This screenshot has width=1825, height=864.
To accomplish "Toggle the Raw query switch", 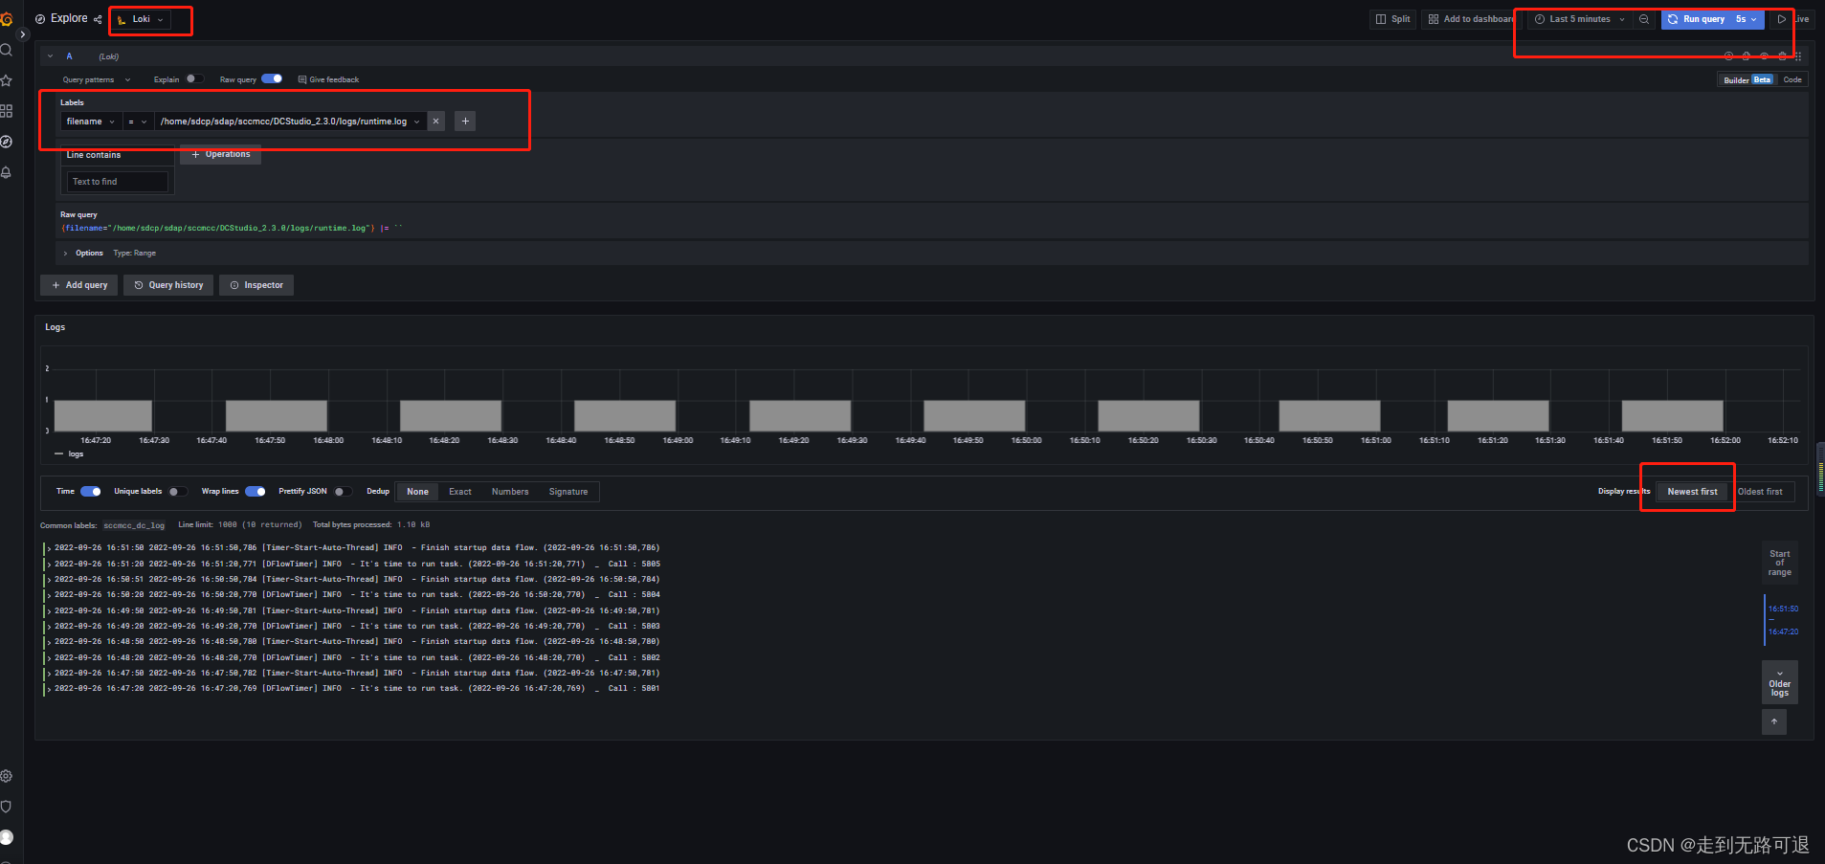I will [272, 79].
